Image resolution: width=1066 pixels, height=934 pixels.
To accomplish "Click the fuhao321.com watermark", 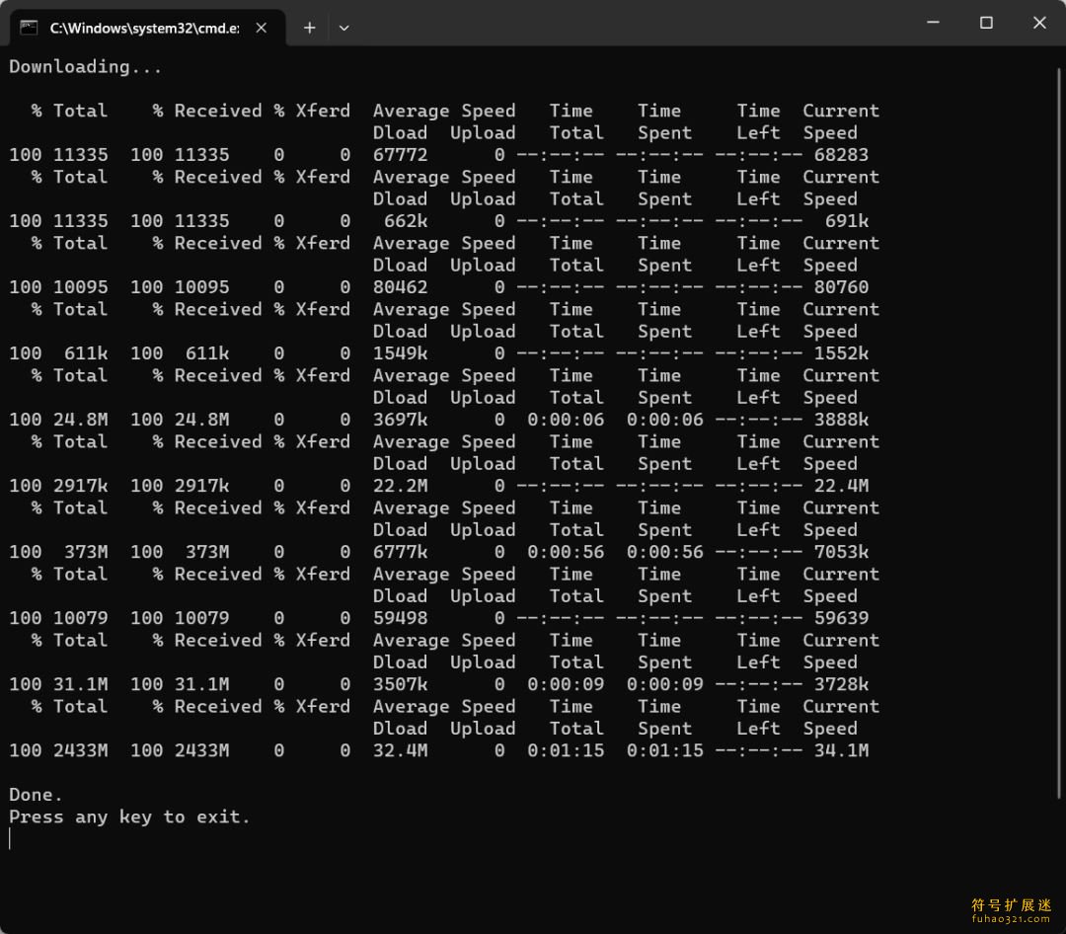I will (1011, 911).
